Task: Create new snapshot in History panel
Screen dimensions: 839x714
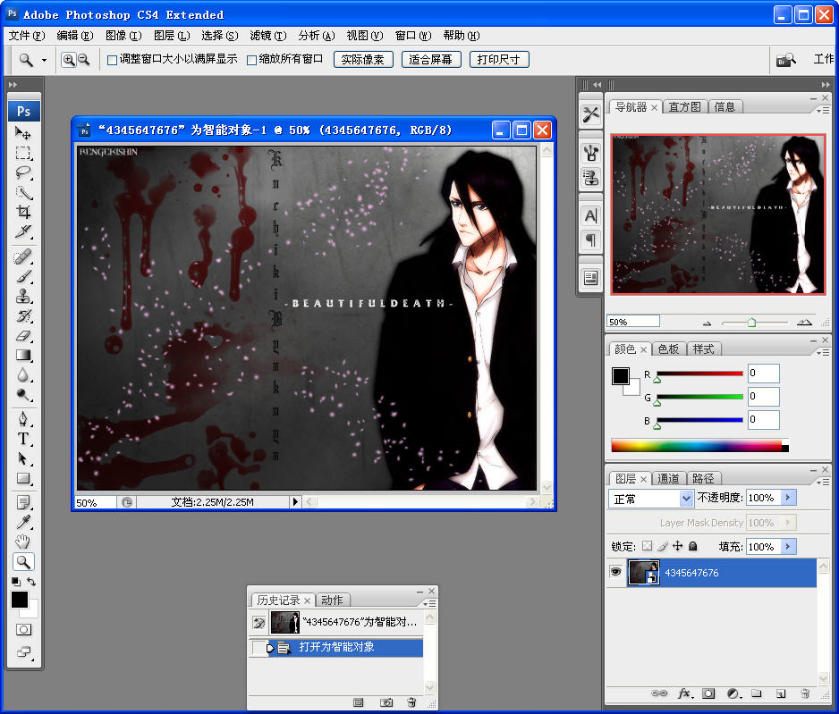Action: click(x=386, y=702)
